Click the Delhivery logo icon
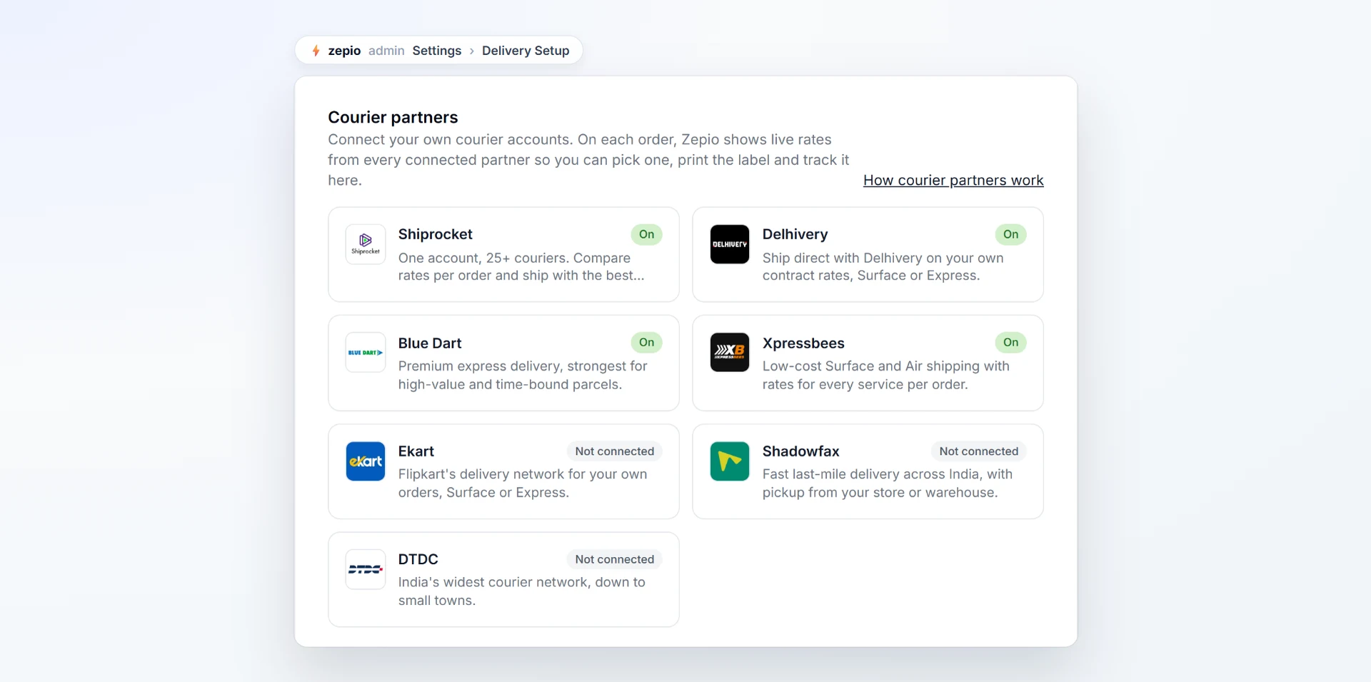This screenshot has width=1371, height=682. [x=730, y=244]
